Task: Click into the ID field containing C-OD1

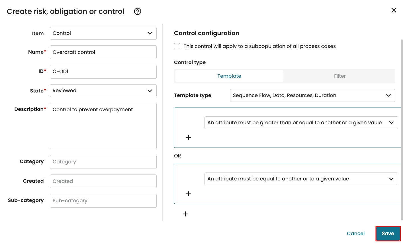Action: coord(103,71)
